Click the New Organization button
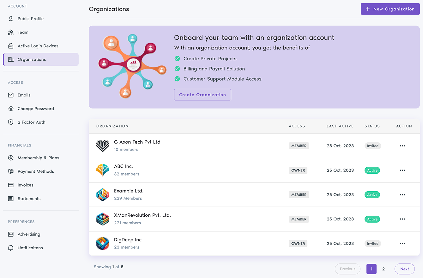The height and width of the screenshot is (278, 423). click(390, 9)
